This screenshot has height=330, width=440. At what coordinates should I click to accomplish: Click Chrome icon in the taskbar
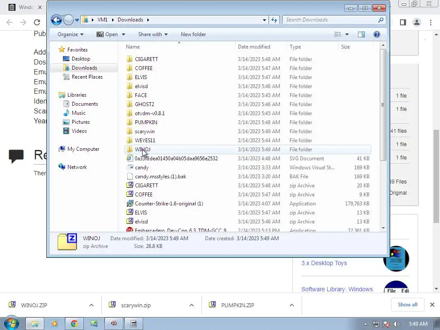(74, 324)
